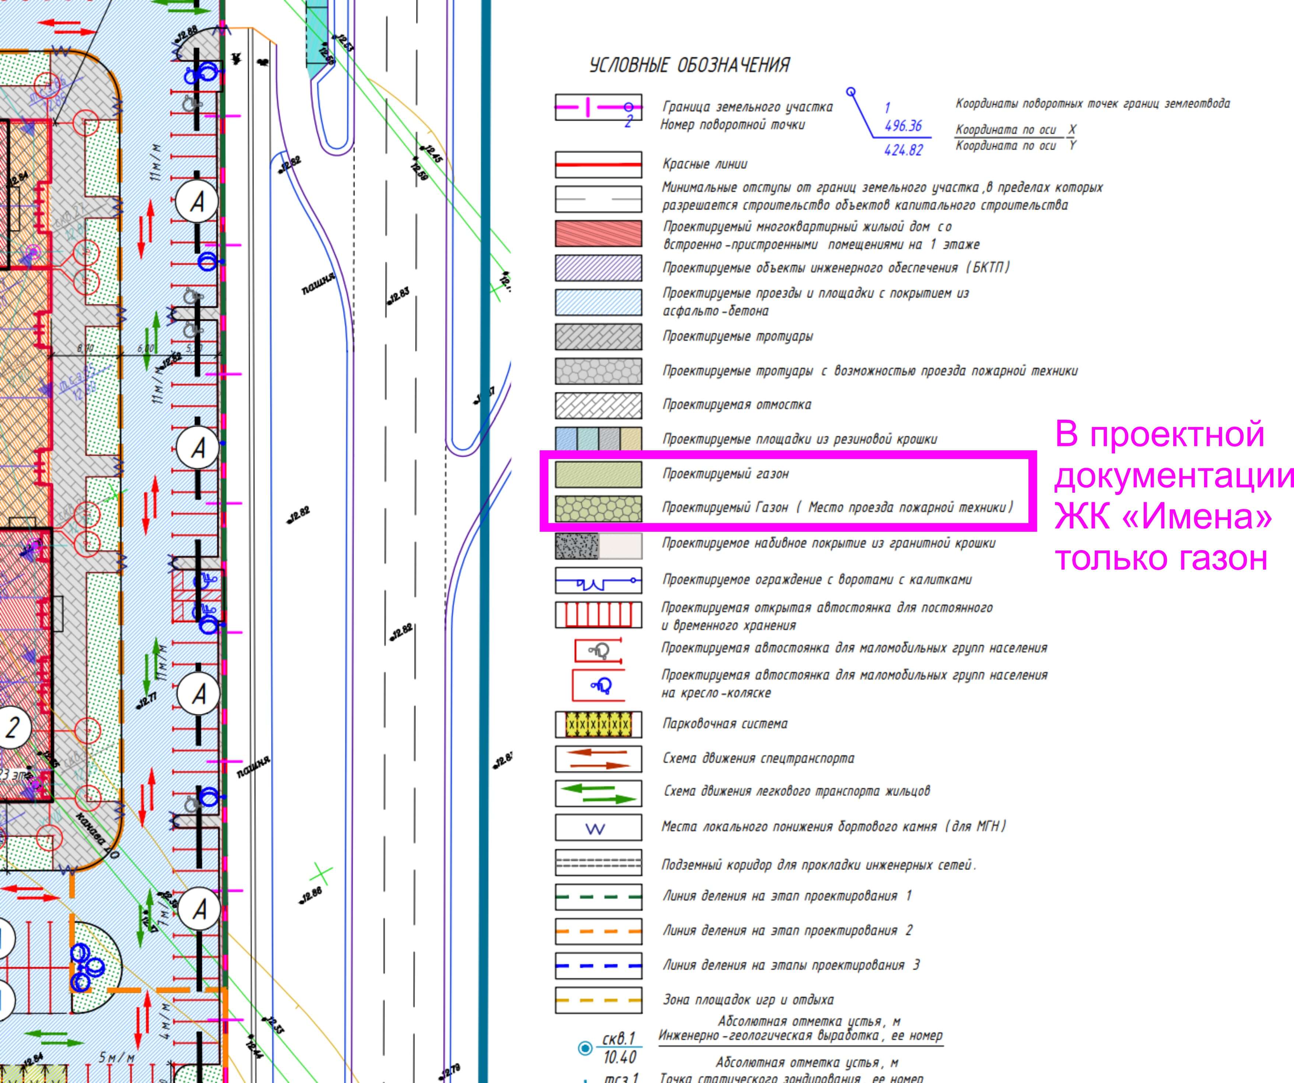
Task: Select the yellow dashed play zone line symbol
Action: tap(598, 1000)
